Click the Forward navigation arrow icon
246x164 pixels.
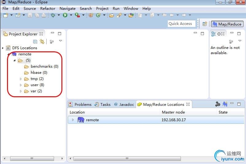(x=184, y=15)
